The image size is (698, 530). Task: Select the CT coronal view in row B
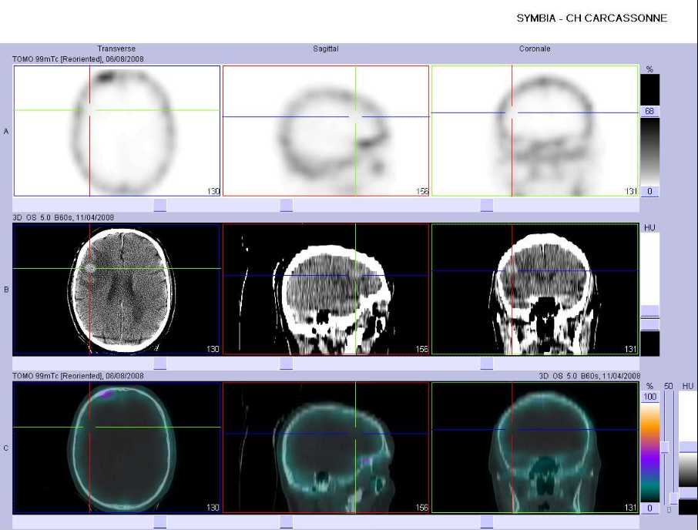(x=535, y=289)
